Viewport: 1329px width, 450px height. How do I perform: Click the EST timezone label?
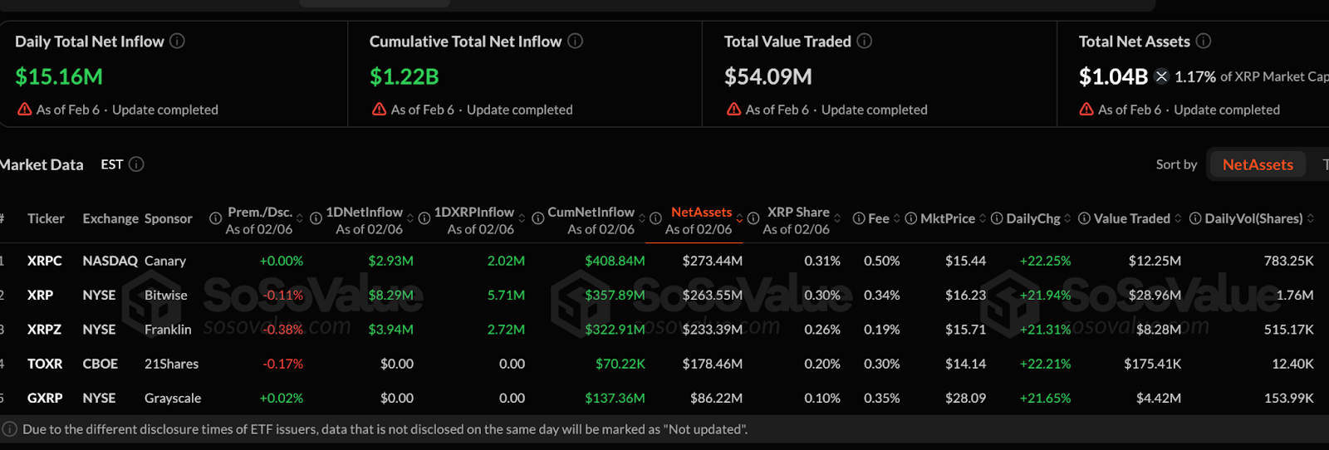(112, 164)
